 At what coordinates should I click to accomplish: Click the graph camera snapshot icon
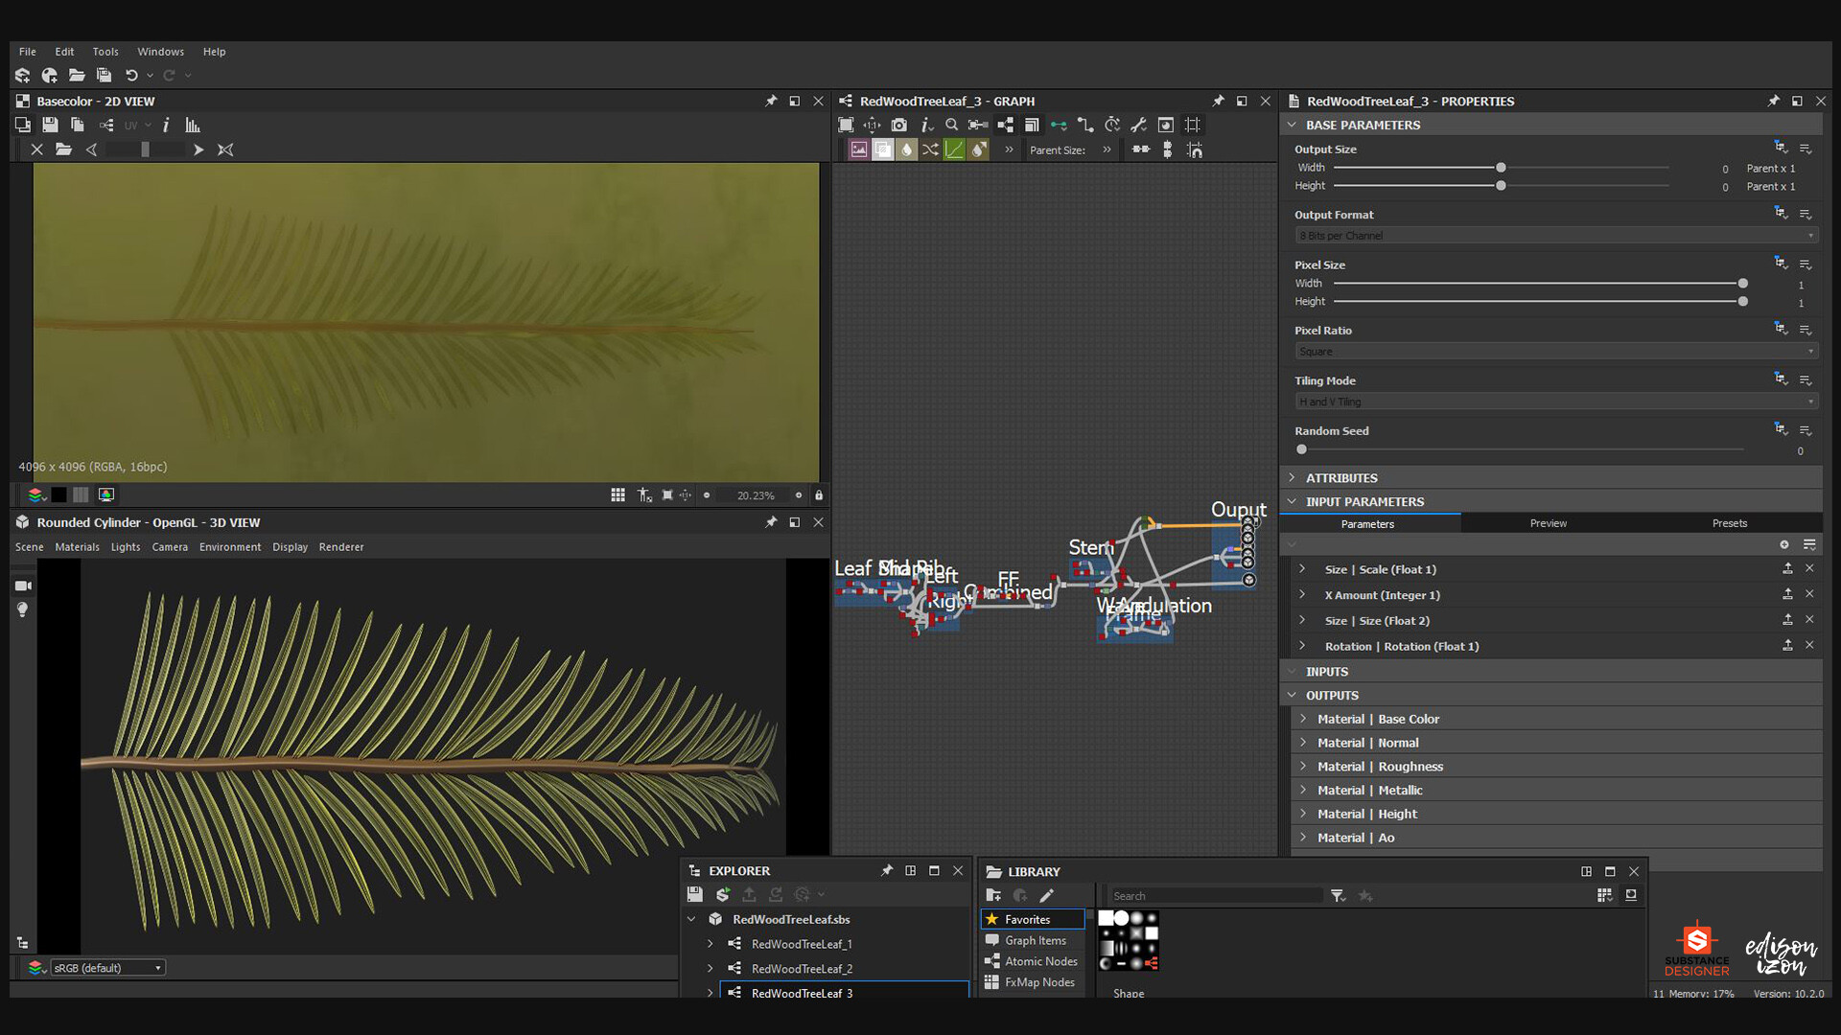pyautogui.click(x=898, y=126)
